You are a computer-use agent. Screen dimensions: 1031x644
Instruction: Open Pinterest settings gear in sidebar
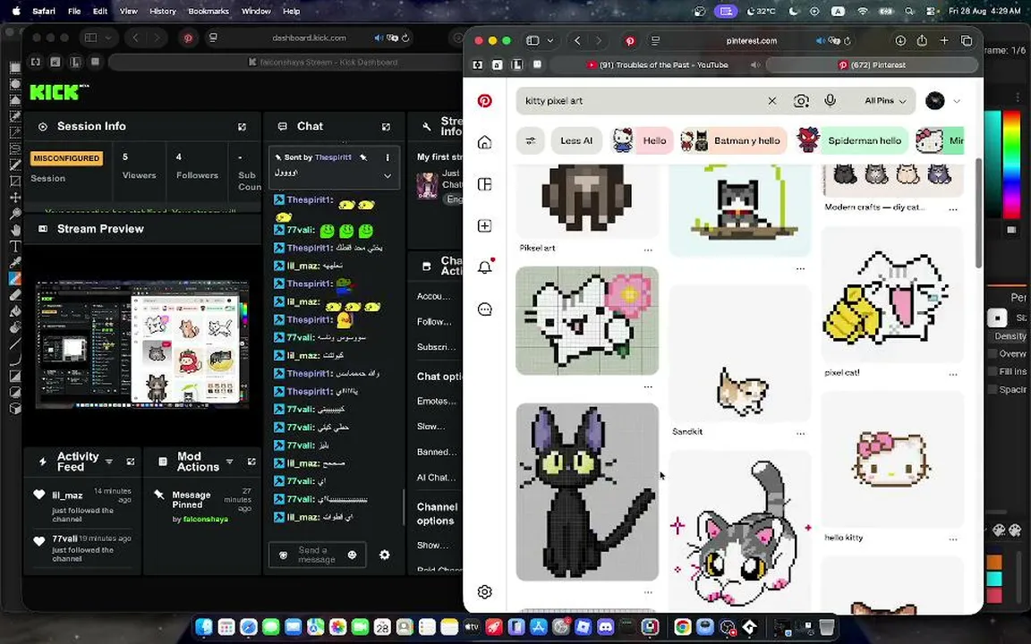click(x=484, y=591)
